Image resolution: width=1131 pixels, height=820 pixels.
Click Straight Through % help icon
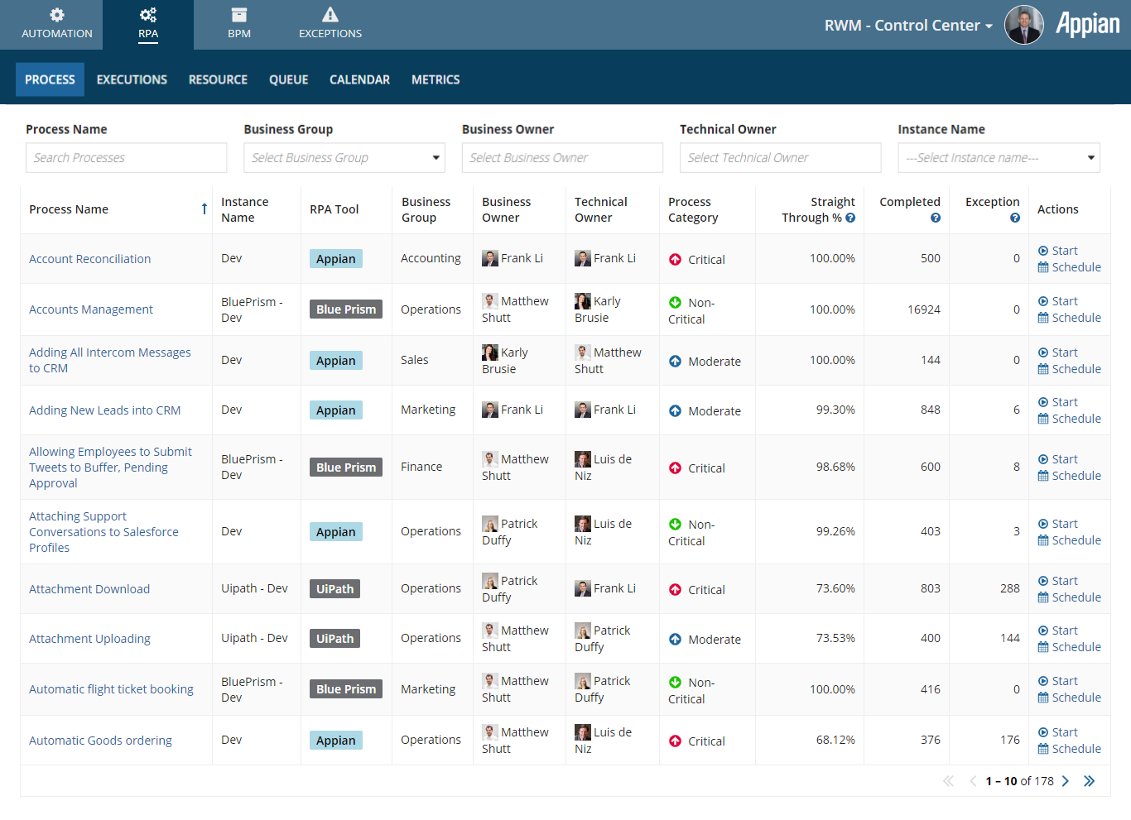coord(850,218)
